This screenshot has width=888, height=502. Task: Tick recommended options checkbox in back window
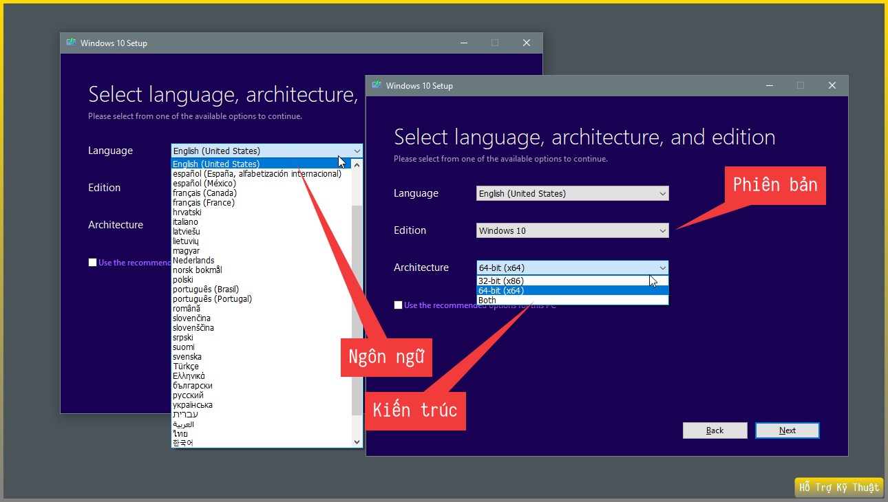click(x=93, y=262)
